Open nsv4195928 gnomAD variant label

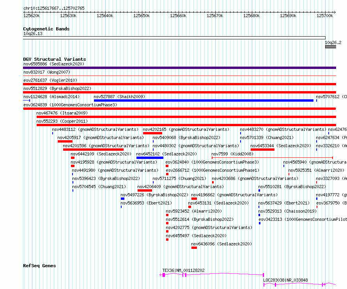114,162
